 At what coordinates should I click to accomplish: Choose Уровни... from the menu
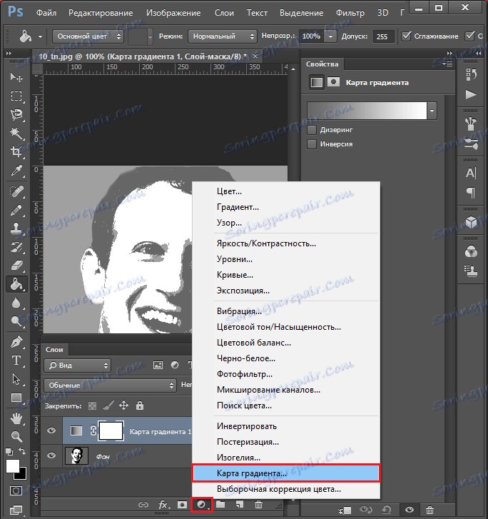286,259
